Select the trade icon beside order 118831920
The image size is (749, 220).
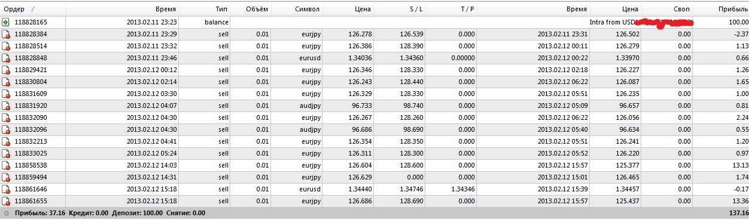[6, 106]
